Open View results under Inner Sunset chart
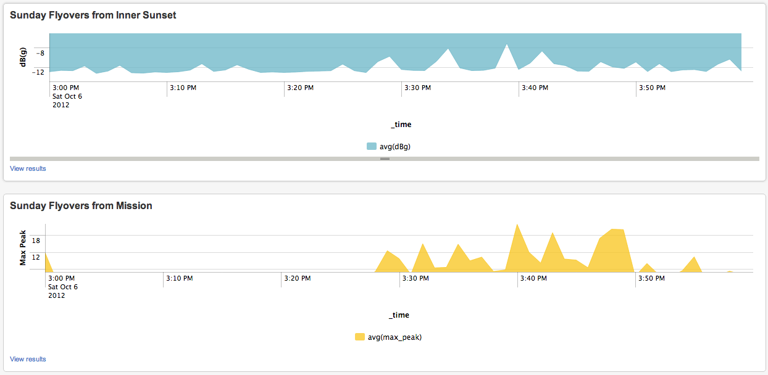The height and width of the screenshot is (375, 768). click(28, 168)
